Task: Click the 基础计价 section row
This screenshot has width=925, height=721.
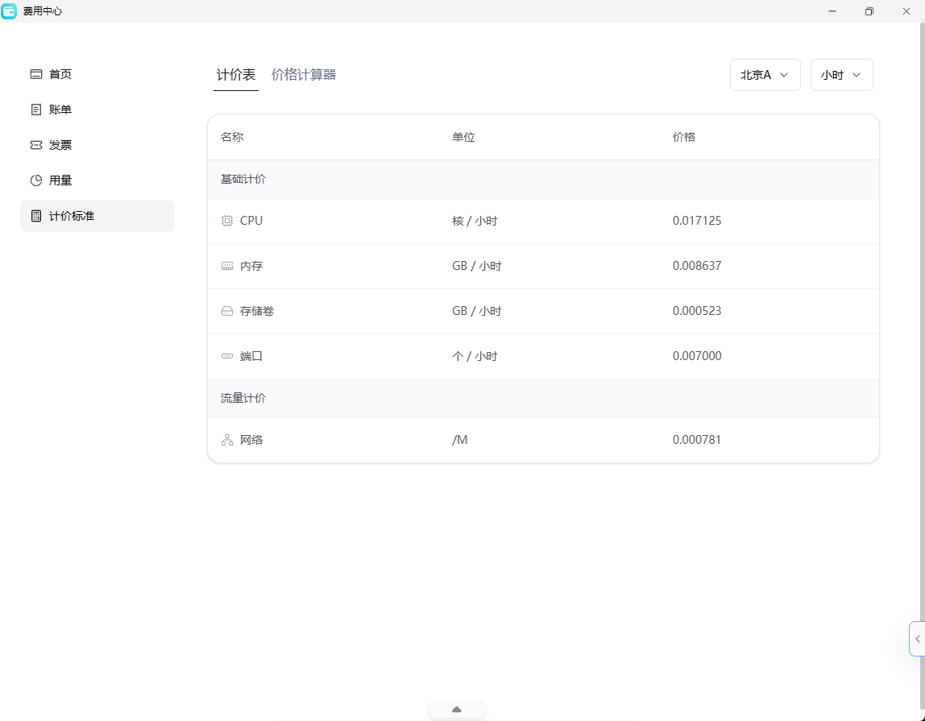Action: [x=543, y=180]
